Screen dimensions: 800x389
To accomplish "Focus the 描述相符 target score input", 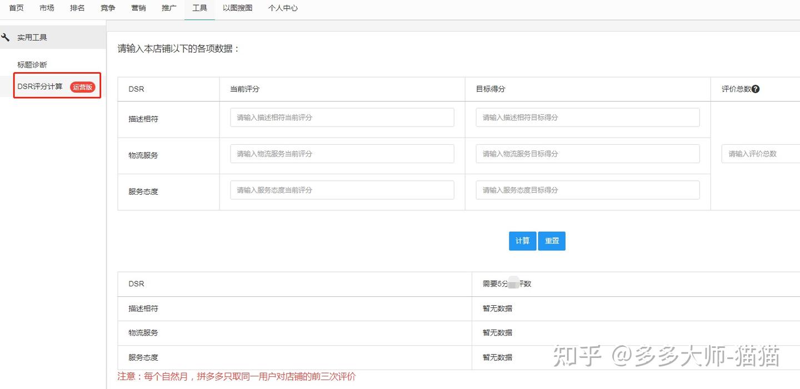I will tap(588, 118).
